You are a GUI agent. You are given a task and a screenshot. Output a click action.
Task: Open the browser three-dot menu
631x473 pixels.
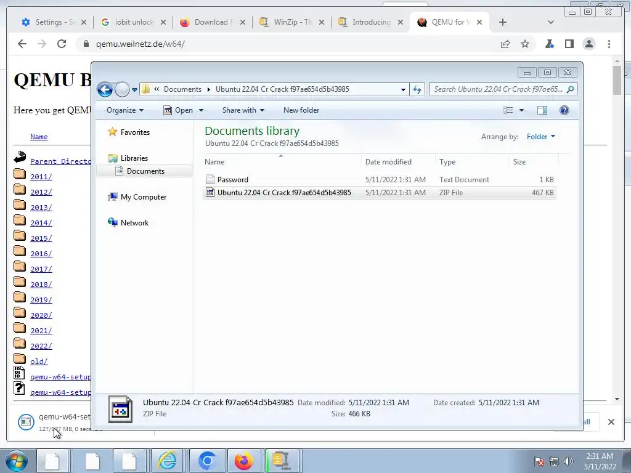(x=609, y=44)
